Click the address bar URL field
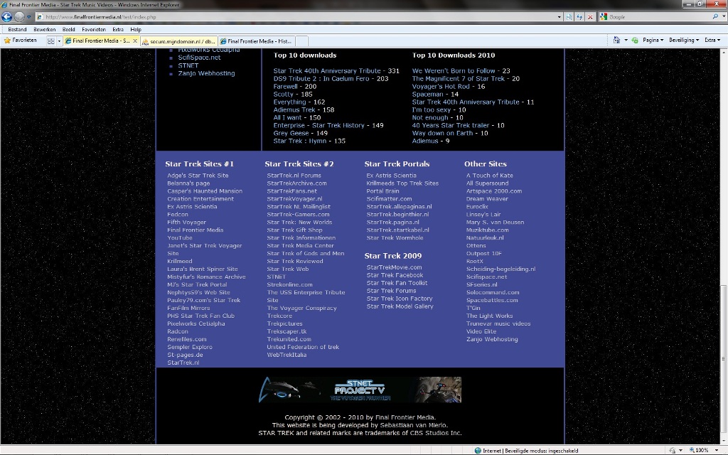This screenshot has width=728, height=455. click(295, 17)
